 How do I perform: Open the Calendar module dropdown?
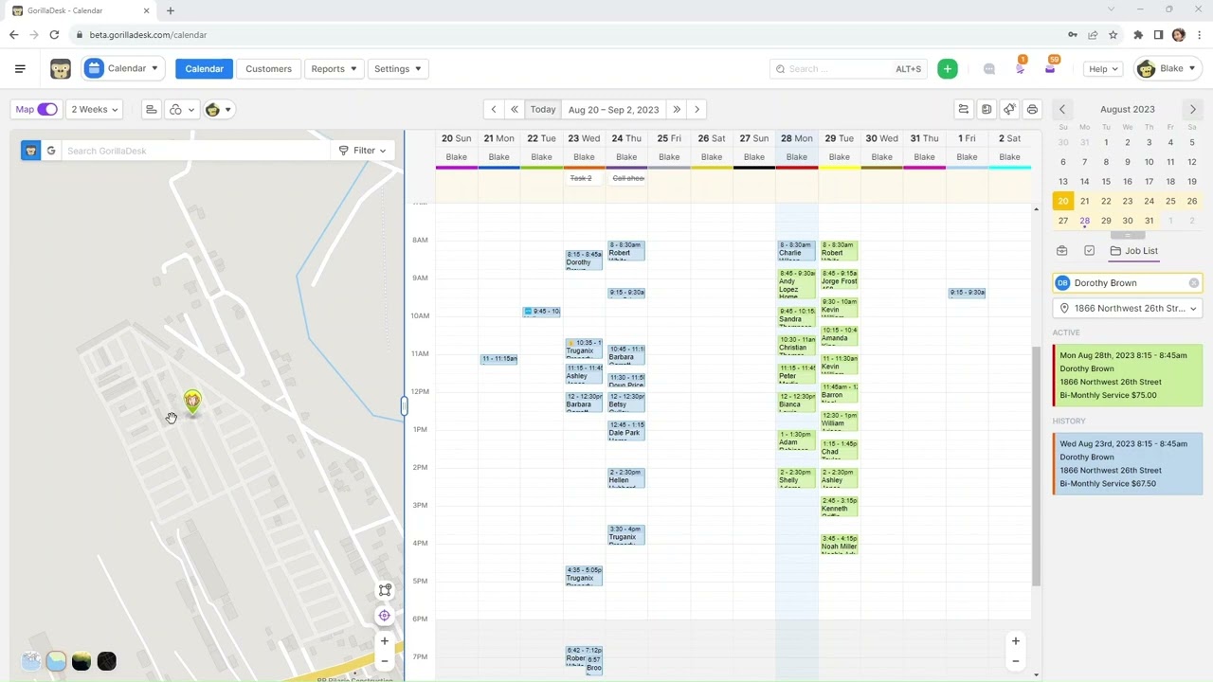[124, 68]
